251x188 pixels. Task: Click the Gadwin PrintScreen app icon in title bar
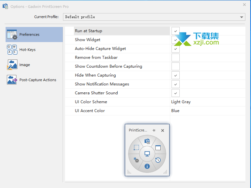[5, 6]
